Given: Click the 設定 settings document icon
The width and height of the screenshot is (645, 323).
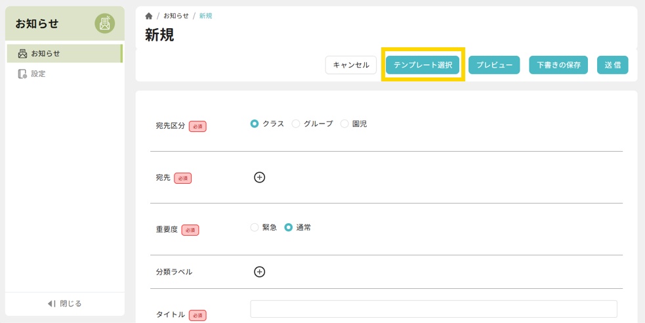Looking at the screenshot, I should pyautogui.click(x=22, y=74).
